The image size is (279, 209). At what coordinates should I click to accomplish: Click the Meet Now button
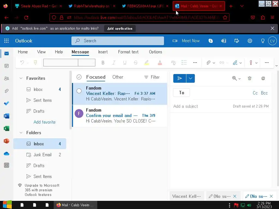point(186,41)
